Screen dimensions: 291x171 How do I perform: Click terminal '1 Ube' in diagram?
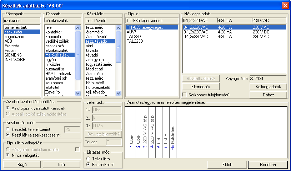[x=132, y=141]
